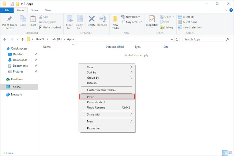Expand the View submenu in context menu
Screen dimensions: 234x156
[x=107, y=67]
